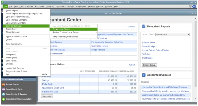This screenshot has width=198, height=106.
Task: Open the General Ledger memorized report
Action: point(148,46)
